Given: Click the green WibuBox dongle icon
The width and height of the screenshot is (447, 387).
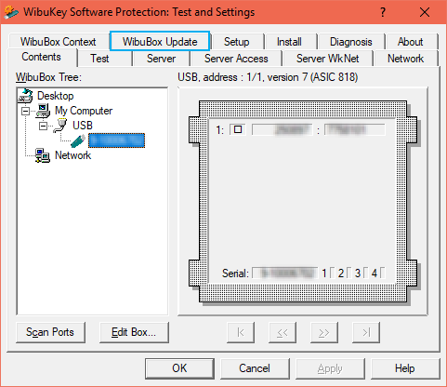Looking at the screenshot, I should pos(78,140).
